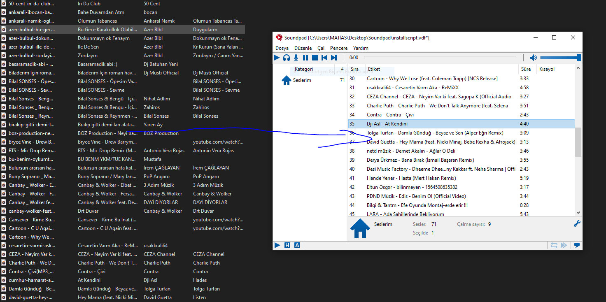Click the file icon beside Bulursun ararsan ha...
The height and width of the screenshot is (302, 606).
coord(4,168)
